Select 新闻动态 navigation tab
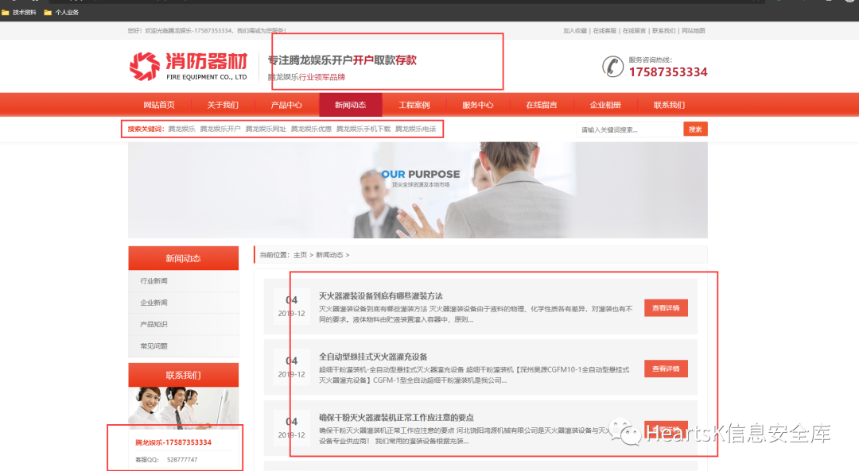The height and width of the screenshot is (471, 859). tap(350, 105)
